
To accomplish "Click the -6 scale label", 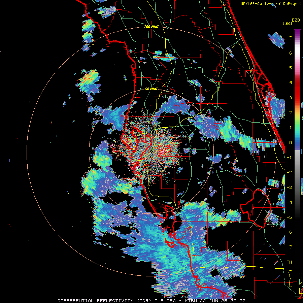I will pyautogui.click(x=289, y=232).
